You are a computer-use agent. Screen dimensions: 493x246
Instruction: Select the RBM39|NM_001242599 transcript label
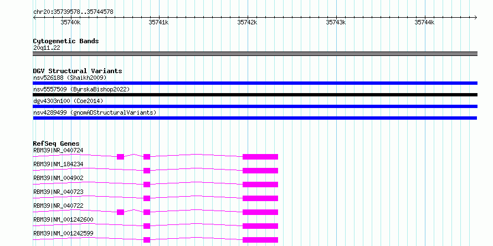(x=63, y=233)
